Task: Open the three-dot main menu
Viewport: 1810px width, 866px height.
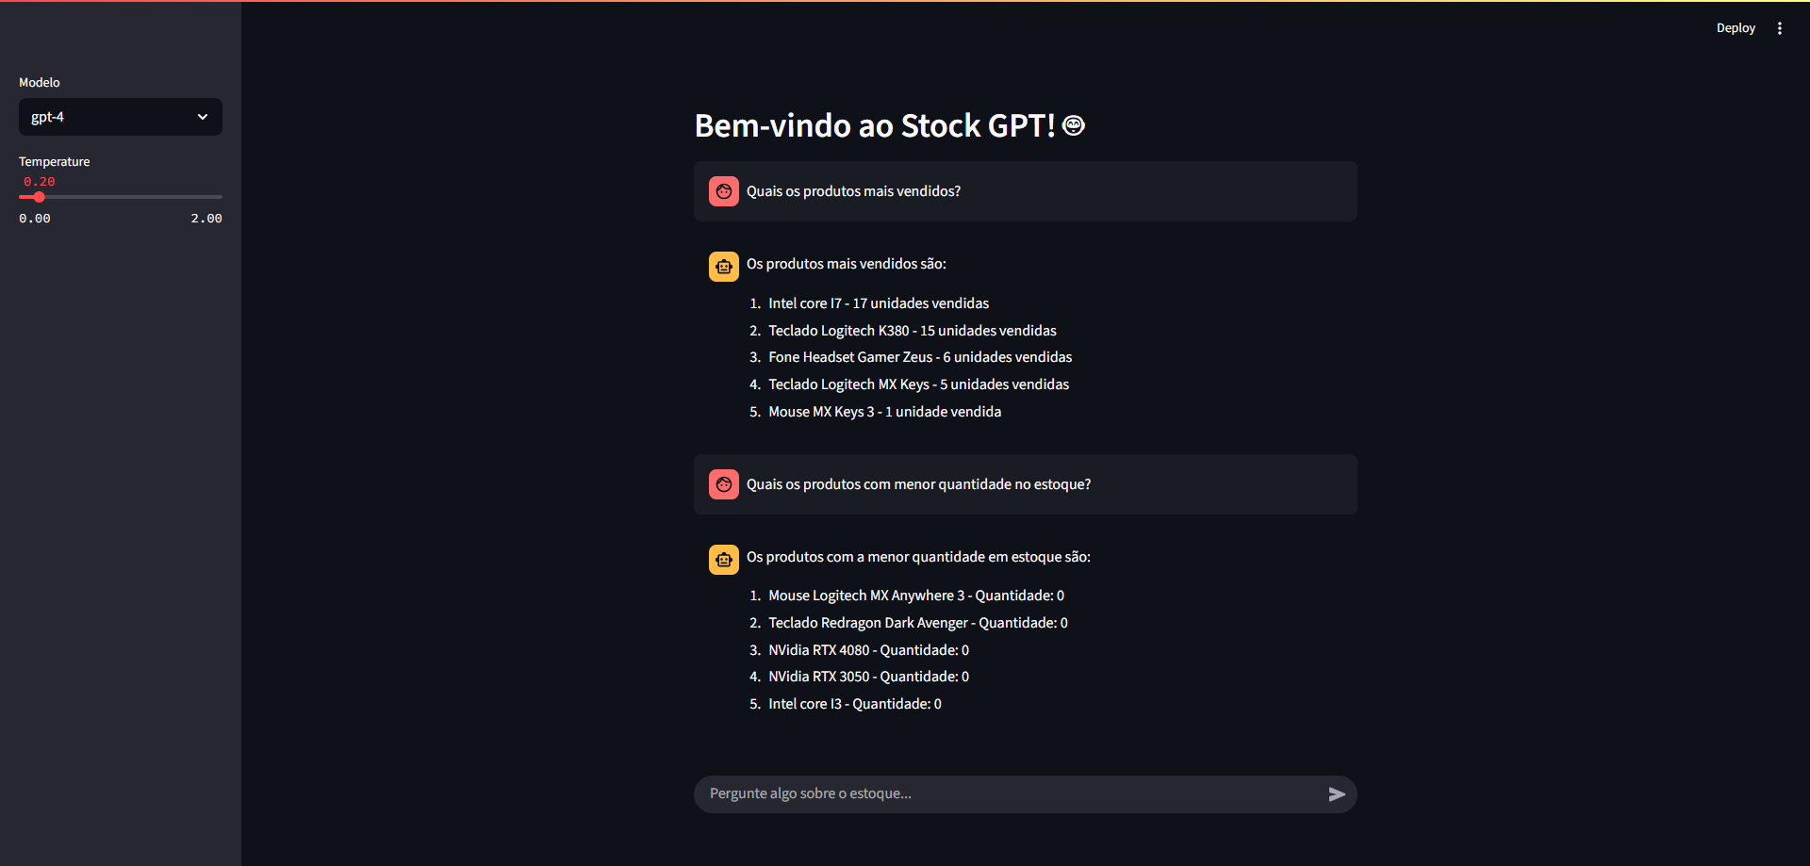Action: (x=1780, y=28)
